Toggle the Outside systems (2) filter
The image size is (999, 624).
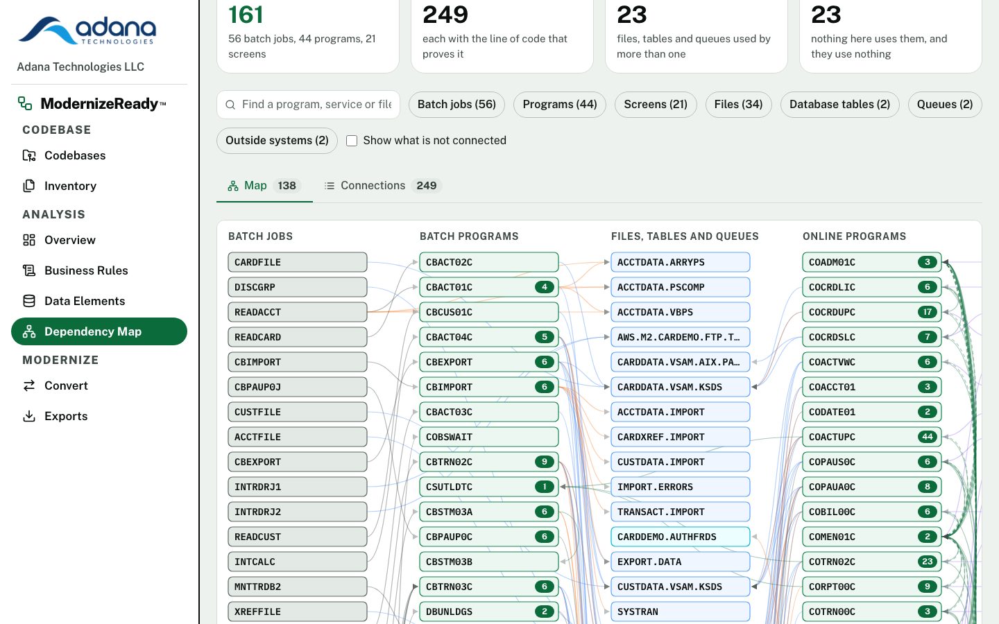tap(277, 141)
